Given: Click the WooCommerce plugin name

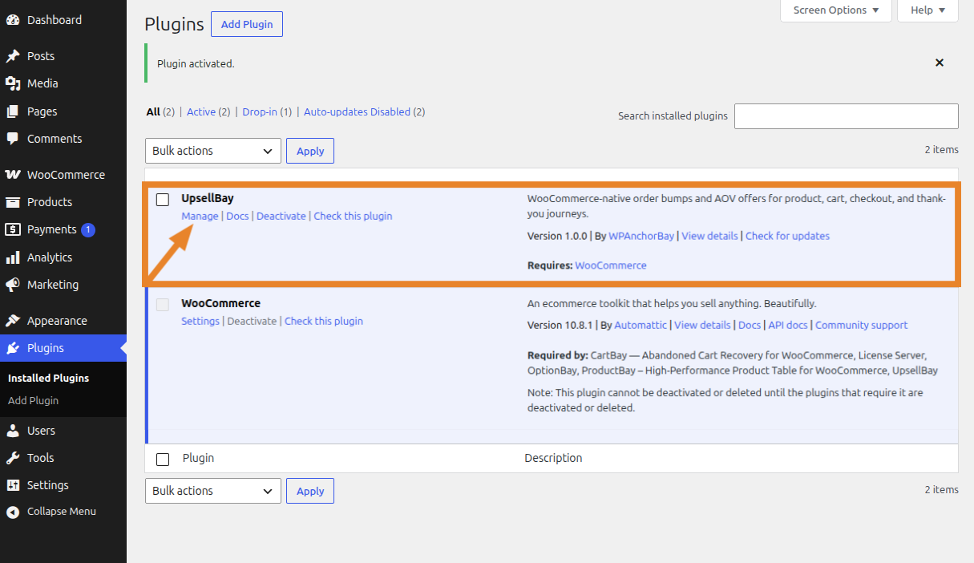Looking at the screenshot, I should click(x=221, y=303).
